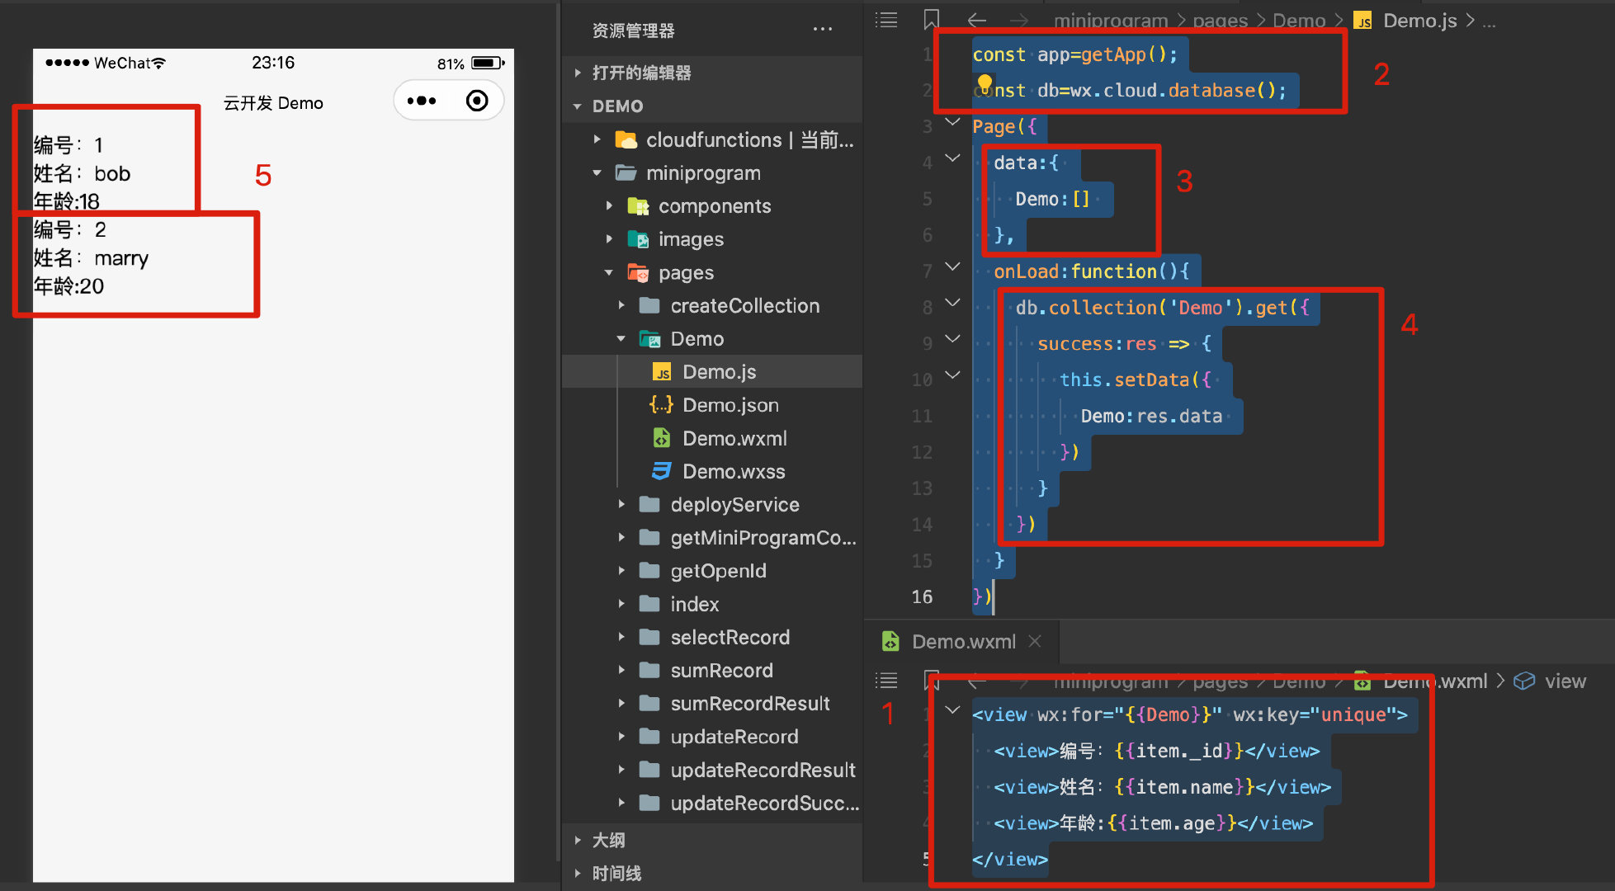The image size is (1615, 891).
Task: Switch to the Demo.wxml editor tab
Action: click(x=961, y=641)
